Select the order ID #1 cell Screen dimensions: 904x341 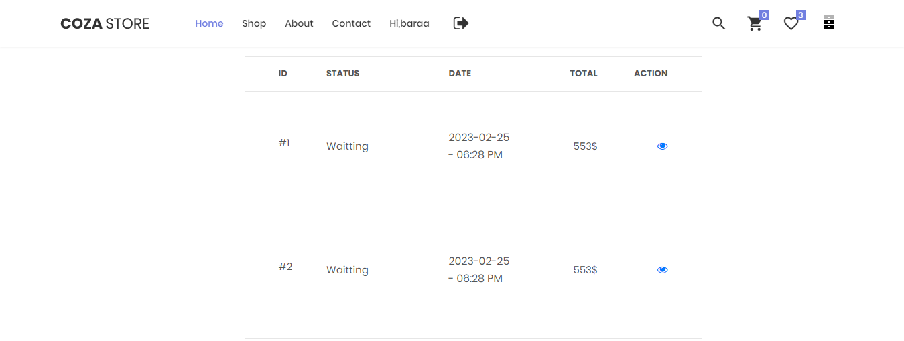(284, 143)
